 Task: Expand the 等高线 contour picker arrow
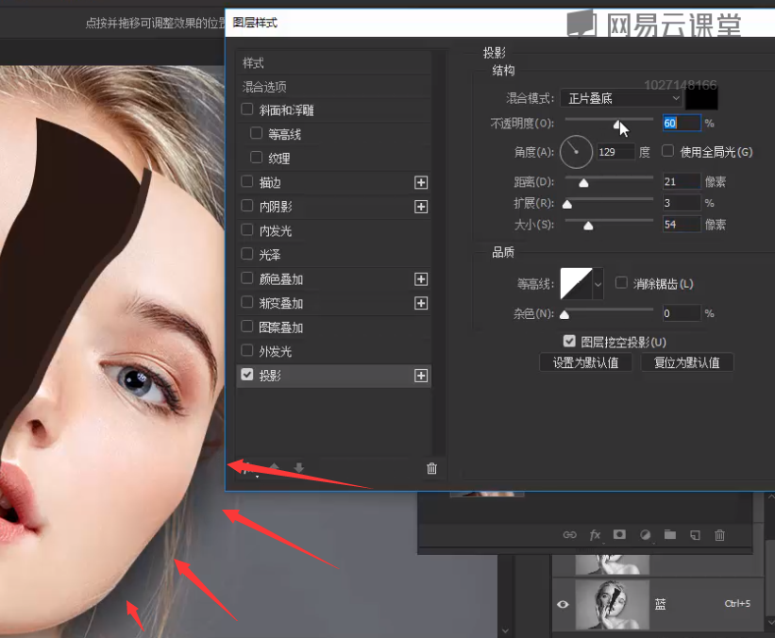[598, 283]
